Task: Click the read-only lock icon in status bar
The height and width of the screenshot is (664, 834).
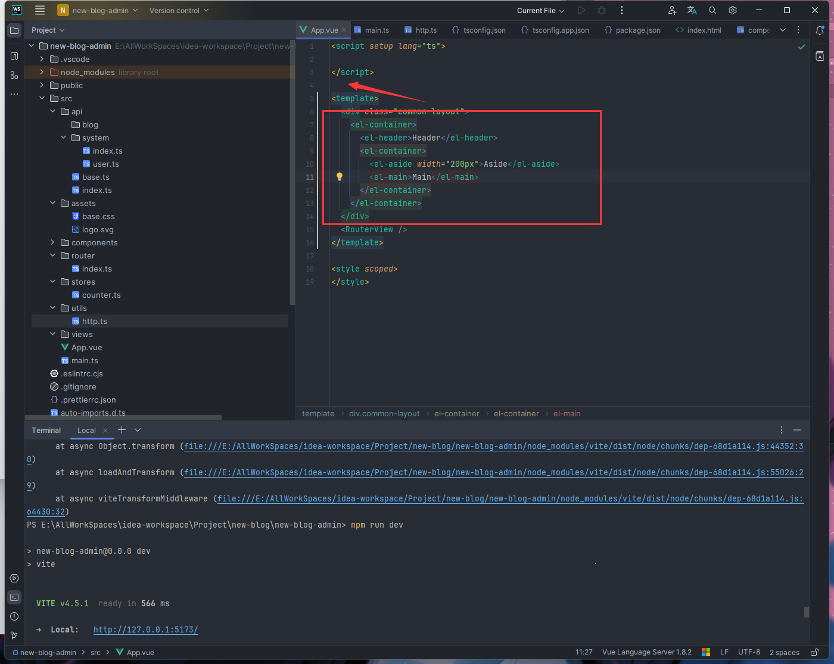Action: 814,652
